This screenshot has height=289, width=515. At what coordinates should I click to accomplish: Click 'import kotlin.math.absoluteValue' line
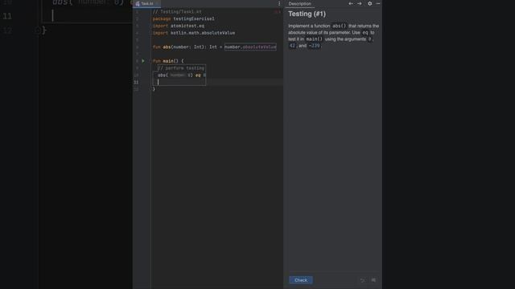tap(194, 33)
